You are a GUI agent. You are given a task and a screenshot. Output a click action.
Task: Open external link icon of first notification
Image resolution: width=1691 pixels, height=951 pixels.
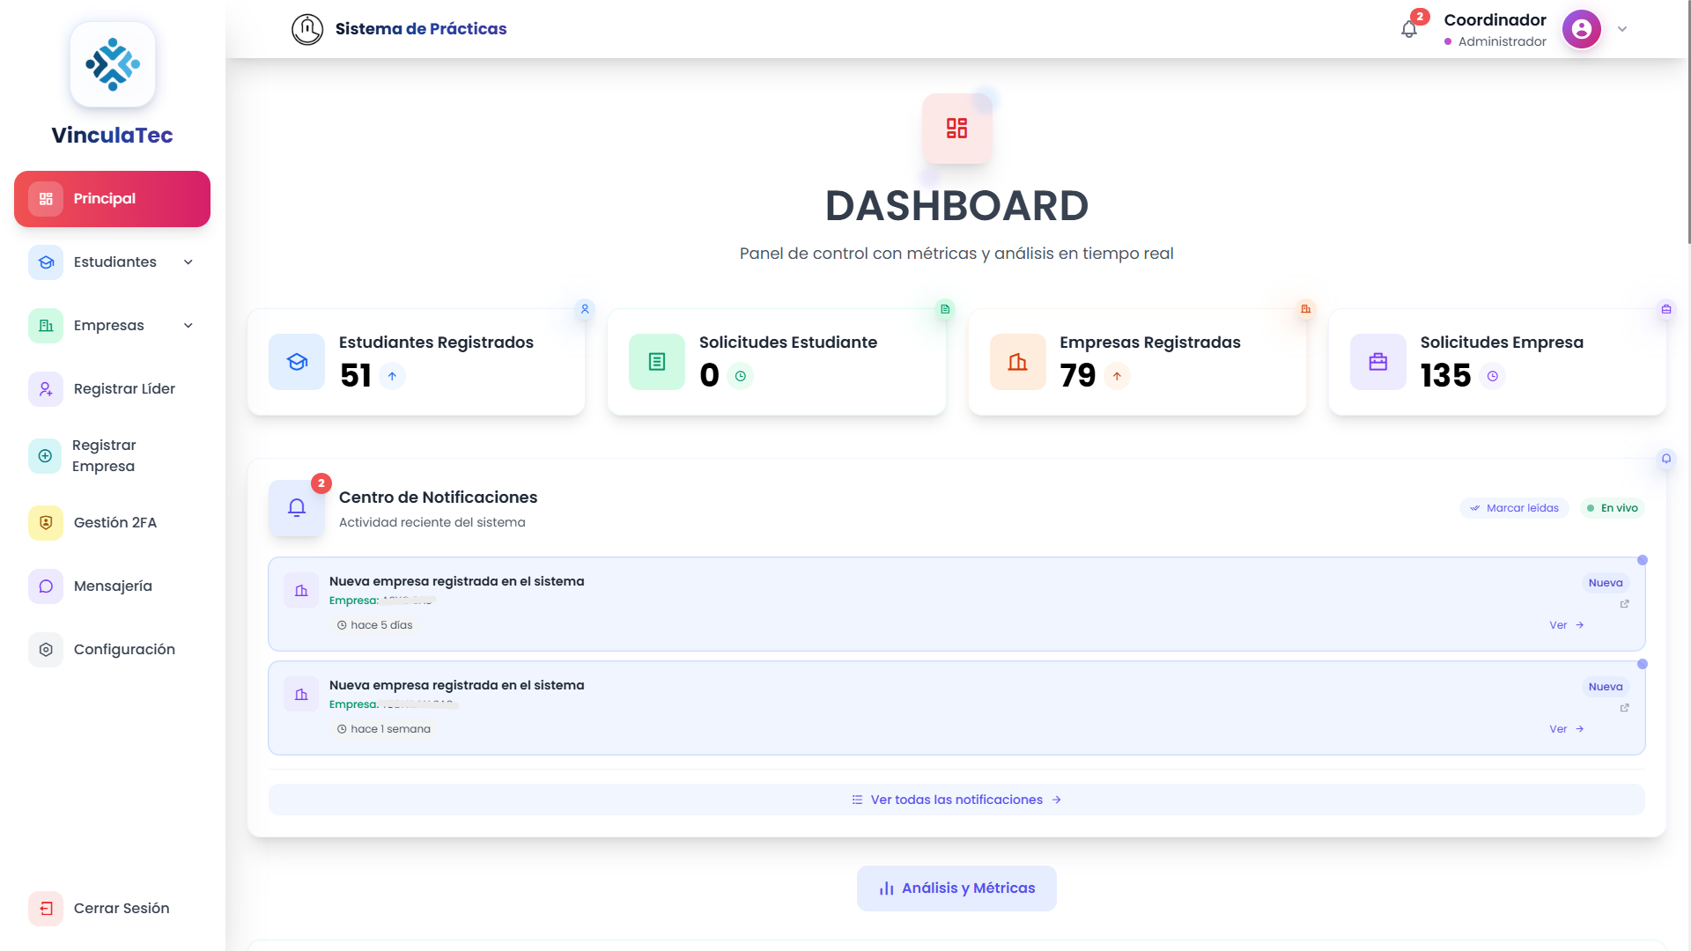click(1624, 604)
